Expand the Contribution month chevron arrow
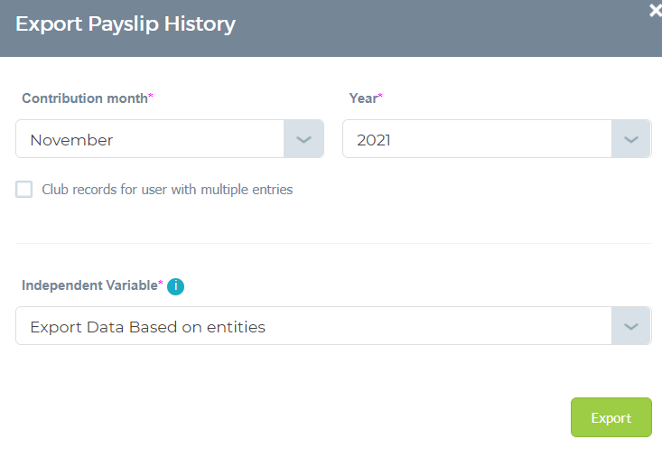This screenshot has width=662, height=467. [x=303, y=139]
